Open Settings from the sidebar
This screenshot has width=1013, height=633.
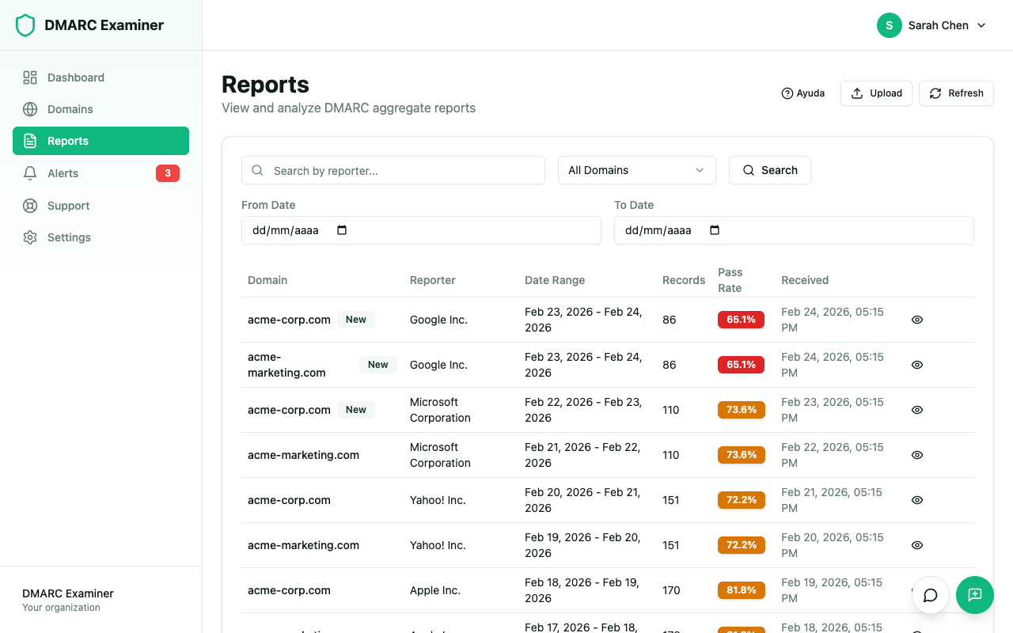101,237
